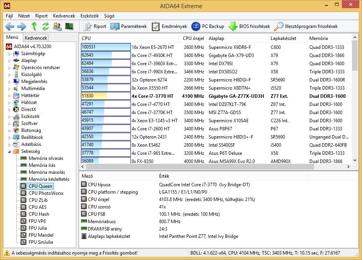Screen dimensions: 362x260
Task: Select the DirectX tree item icon
Action: coord(16,109)
